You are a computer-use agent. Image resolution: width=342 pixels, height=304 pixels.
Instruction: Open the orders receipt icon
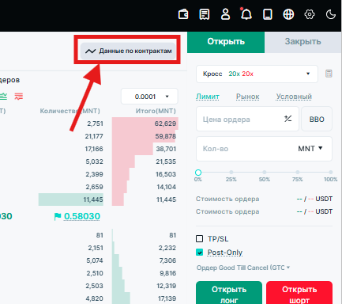(205, 14)
